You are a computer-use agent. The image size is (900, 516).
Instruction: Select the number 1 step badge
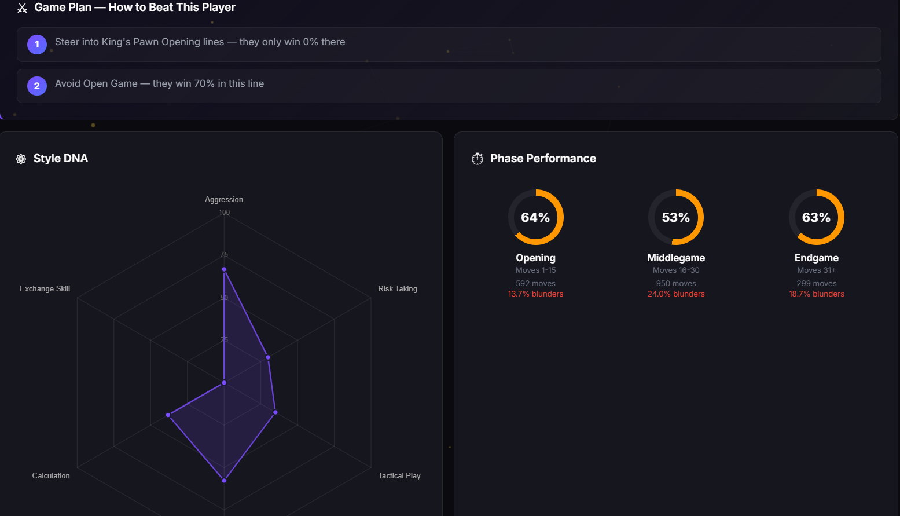coord(37,44)
